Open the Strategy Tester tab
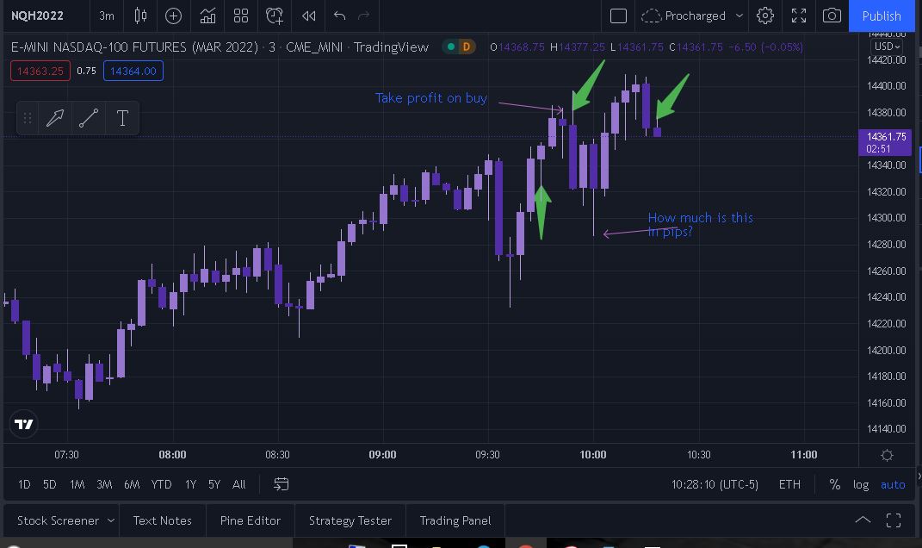 pos(350,521)
